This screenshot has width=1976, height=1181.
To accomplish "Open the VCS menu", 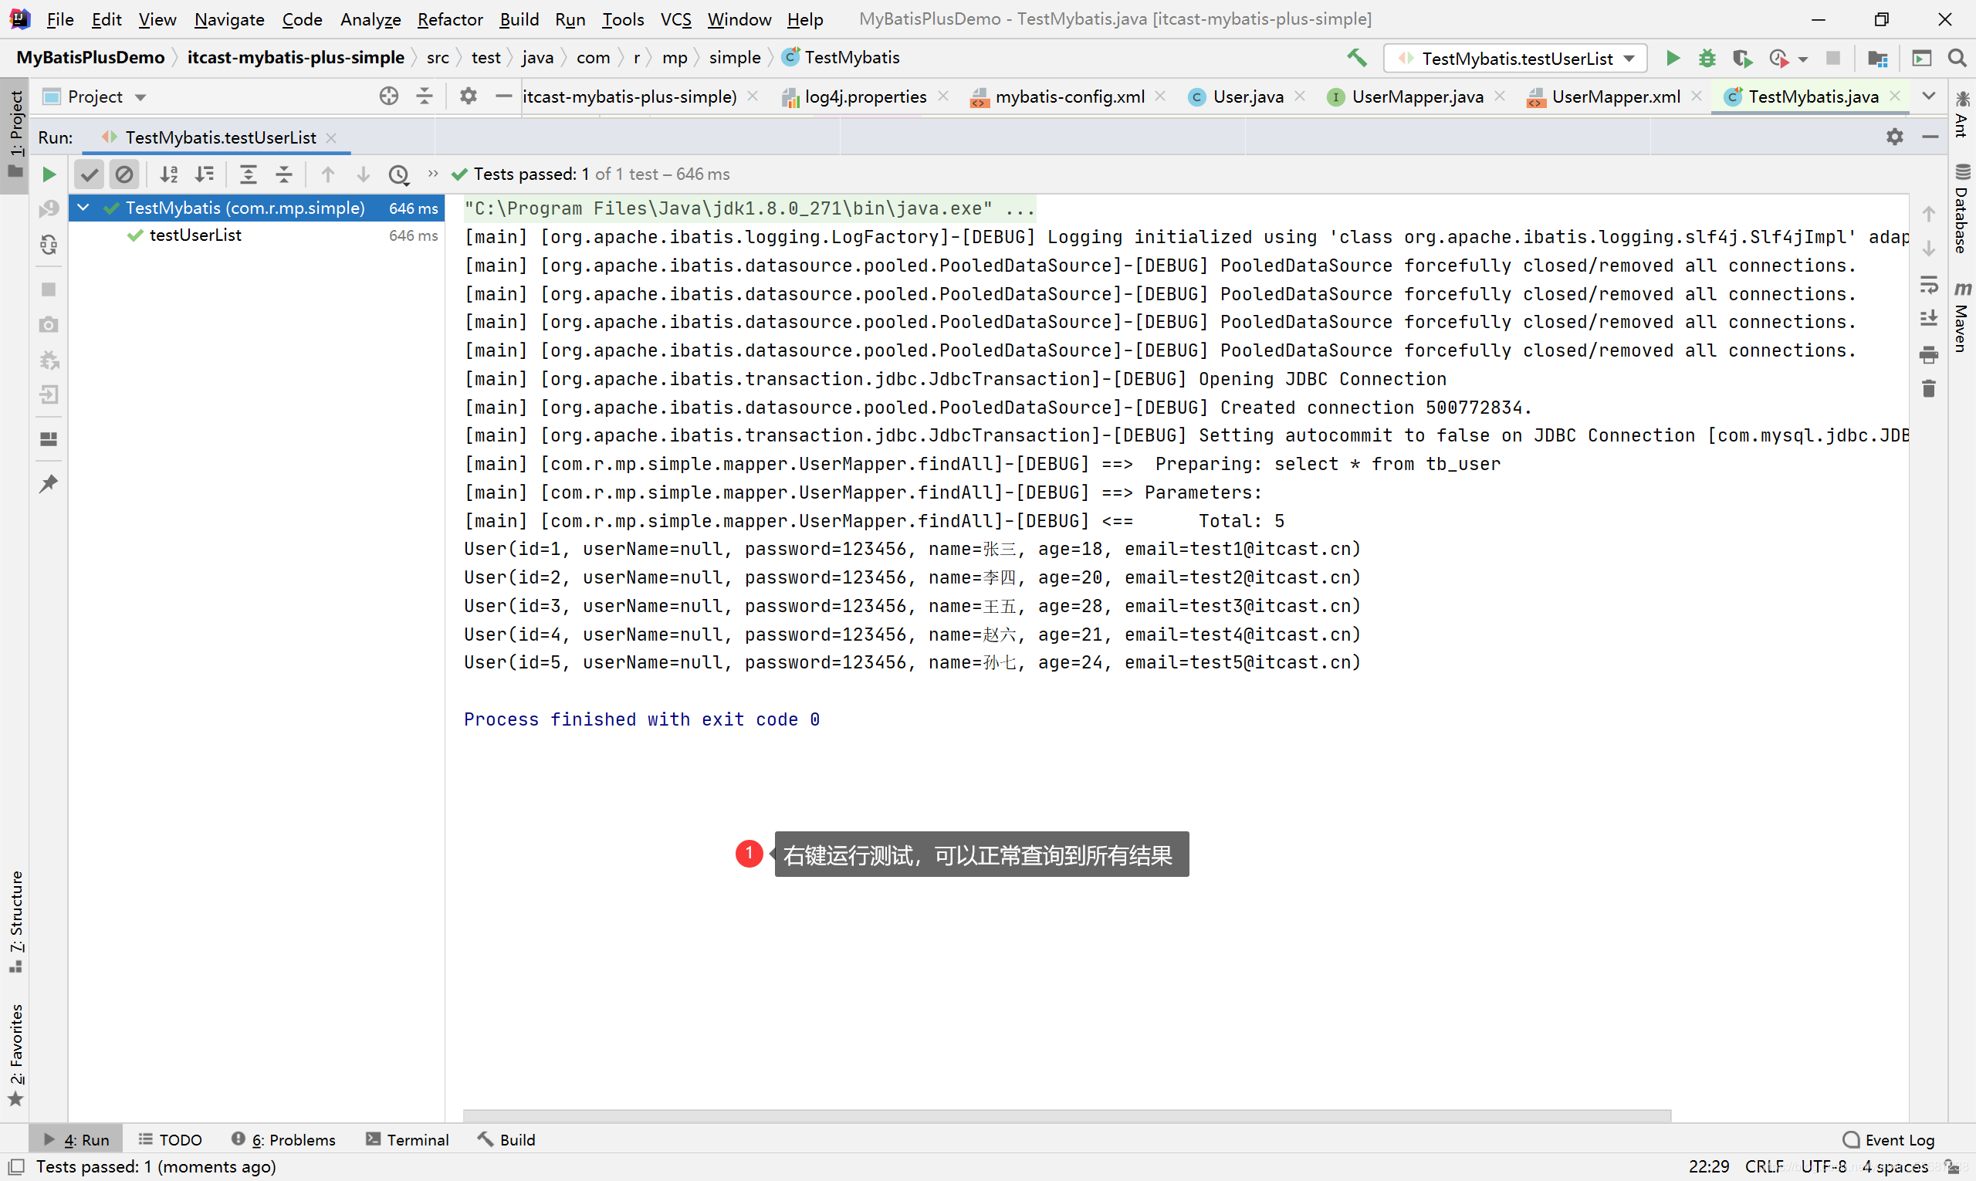I will 675,19.
